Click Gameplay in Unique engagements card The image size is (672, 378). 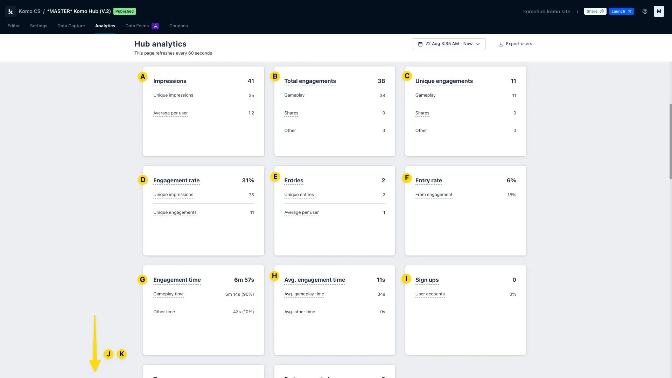coord(426,95)
